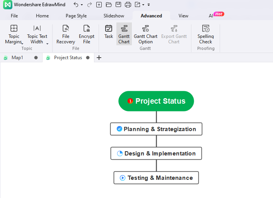
Task: Select the Project Status central topic
Action: pyautogui.click(x=156, y=101)
